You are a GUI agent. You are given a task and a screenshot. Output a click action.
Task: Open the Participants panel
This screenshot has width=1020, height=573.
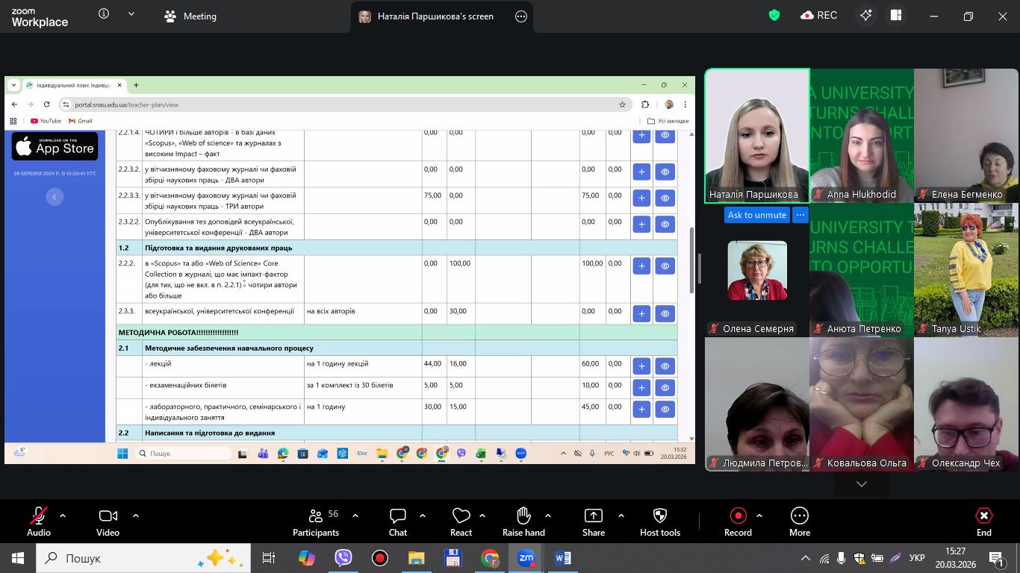(316, 522)
